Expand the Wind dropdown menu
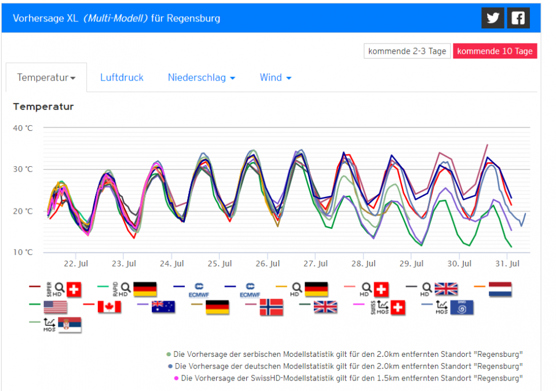This screenshot has width=556, height=391. (x=275, y=78)
